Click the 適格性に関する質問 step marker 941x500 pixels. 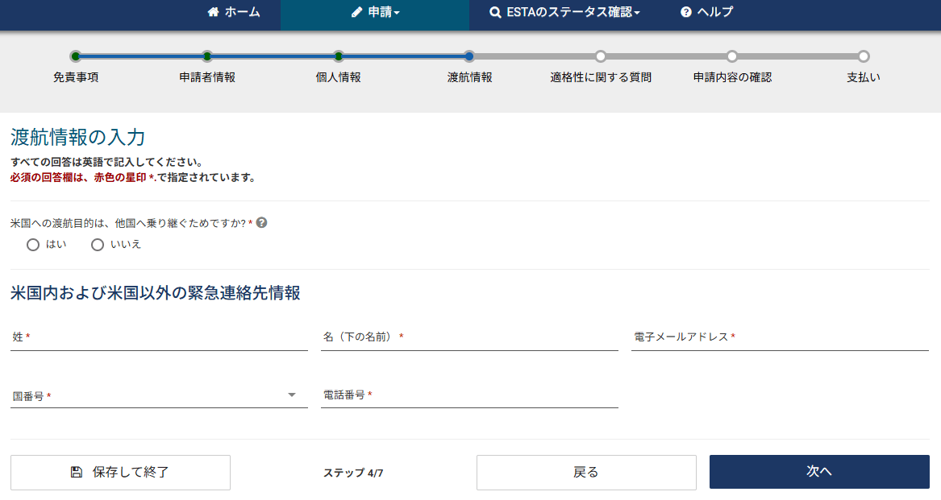click(601, 56)
